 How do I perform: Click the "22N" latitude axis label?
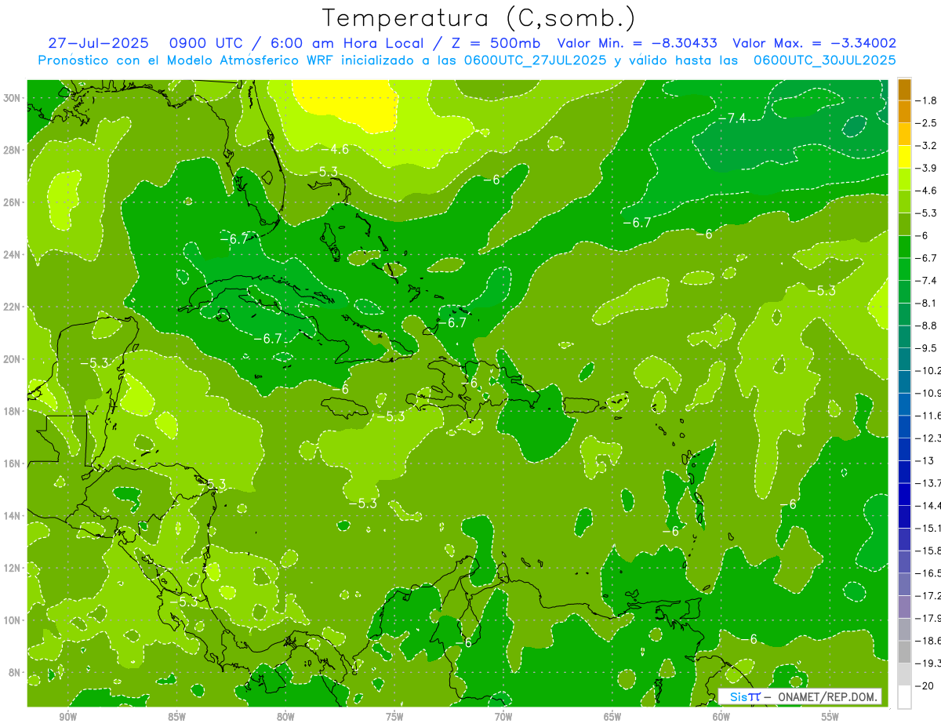pyautogui.click(x=13, y=307)
